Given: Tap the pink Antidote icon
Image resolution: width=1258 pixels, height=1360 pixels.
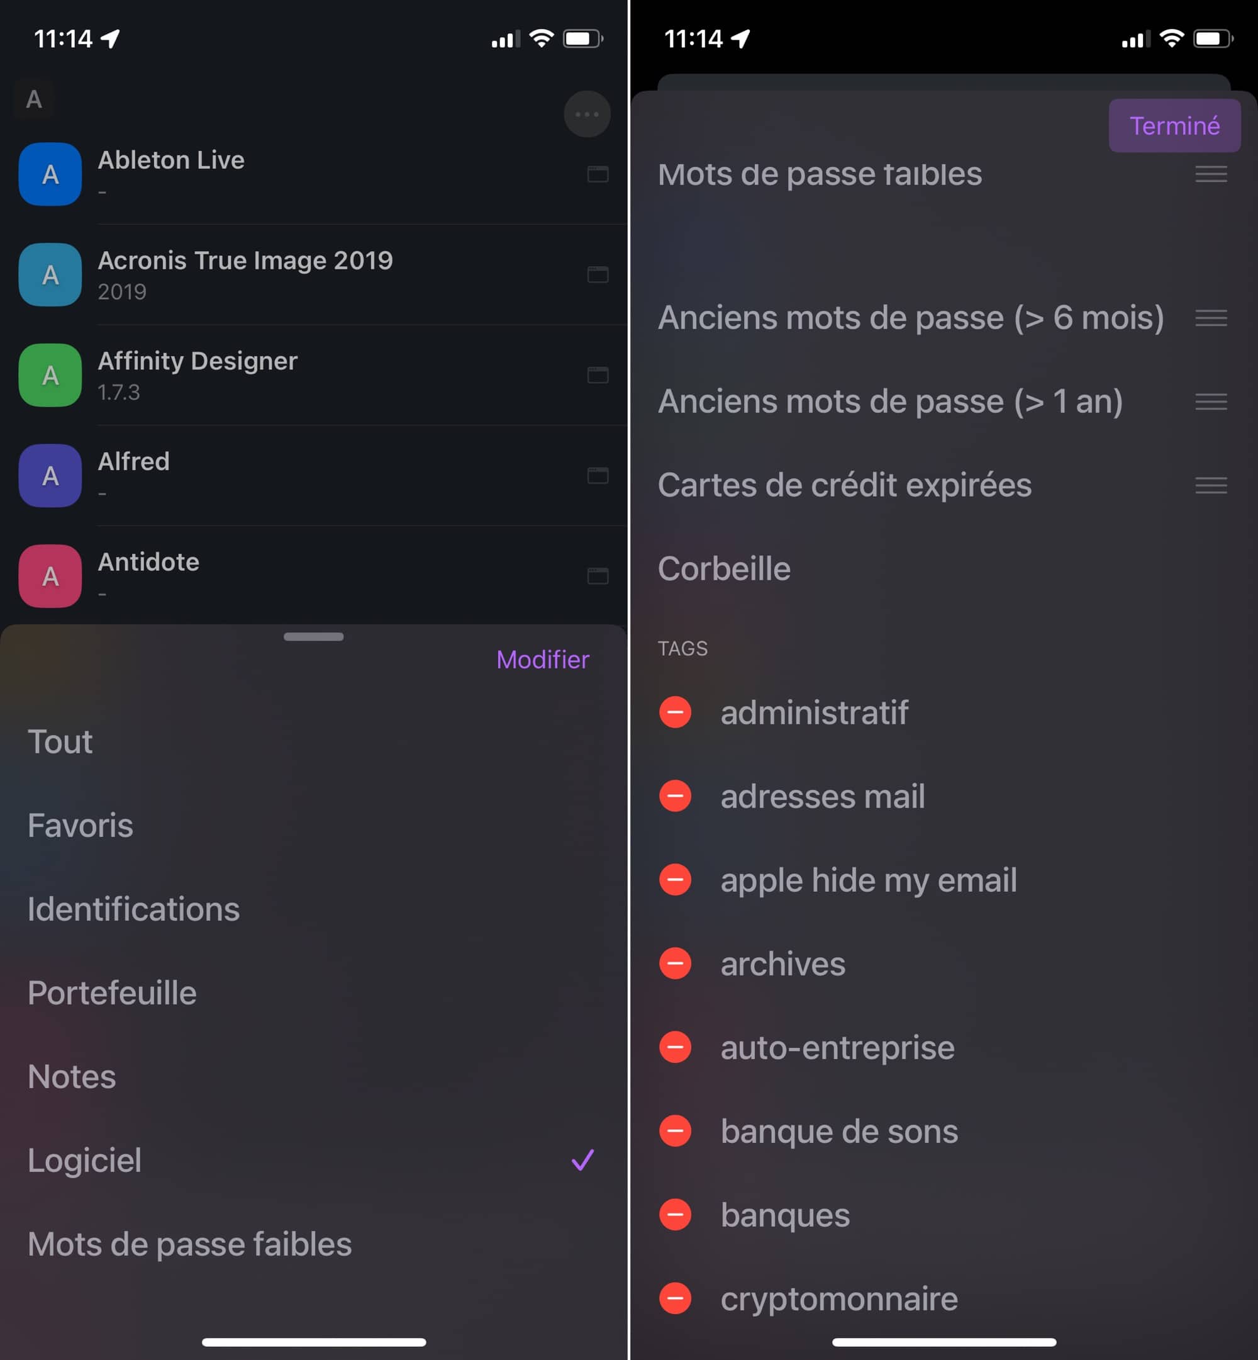Looking at the screenshot, I should (x=50, y=576).
